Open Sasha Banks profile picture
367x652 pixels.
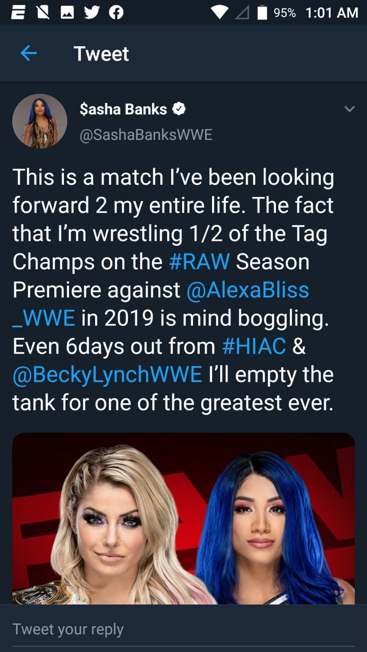tap(40, 121)
